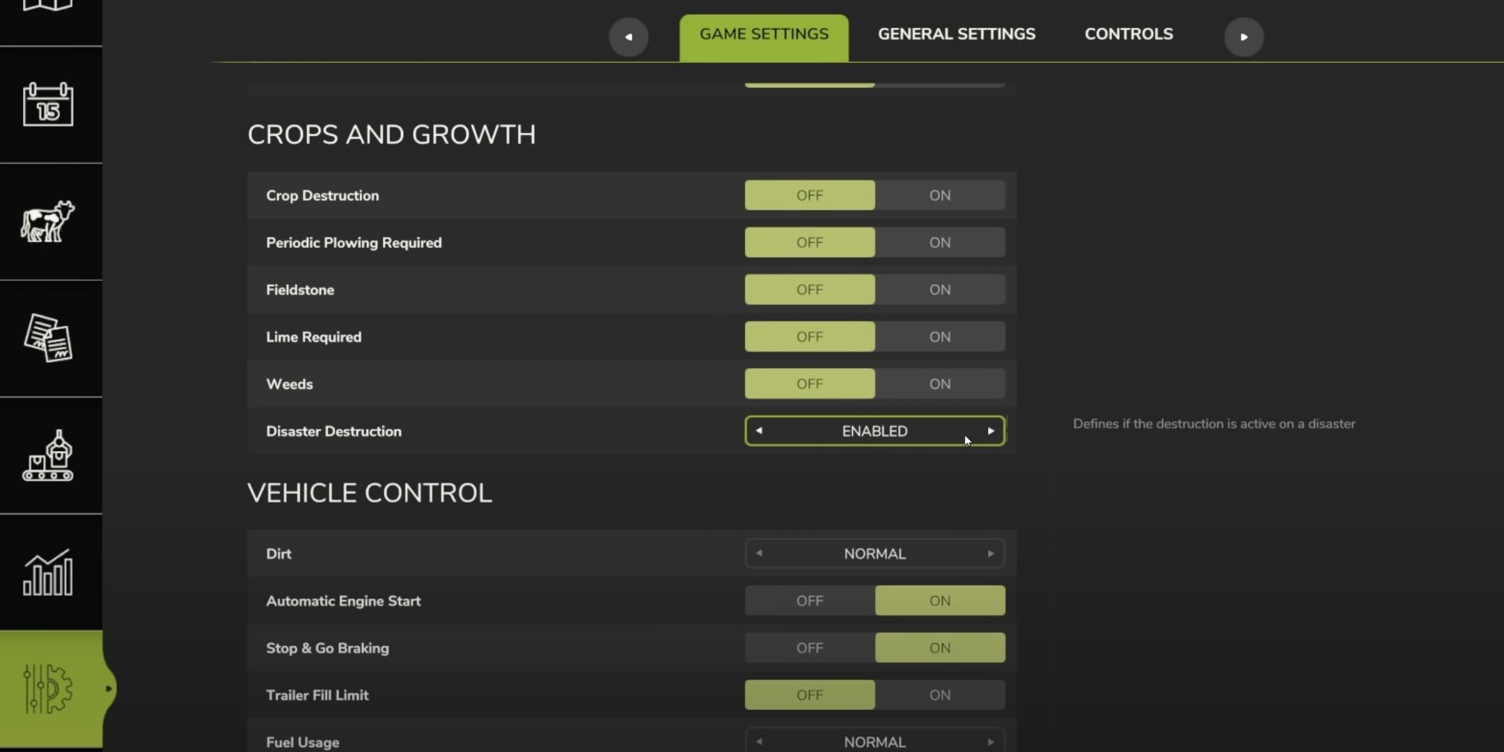The width and height of the screenshot is (1504, 752).
Task: Click the Crops and Growth heading
Action: pos(391,134)
